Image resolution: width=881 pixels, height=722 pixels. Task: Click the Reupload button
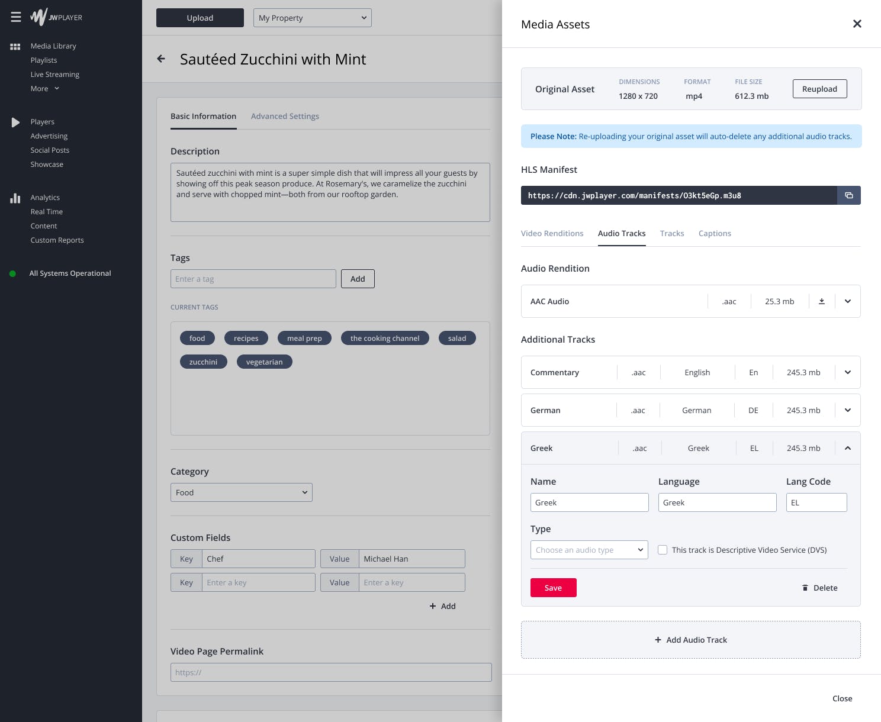tap(819, 89)
